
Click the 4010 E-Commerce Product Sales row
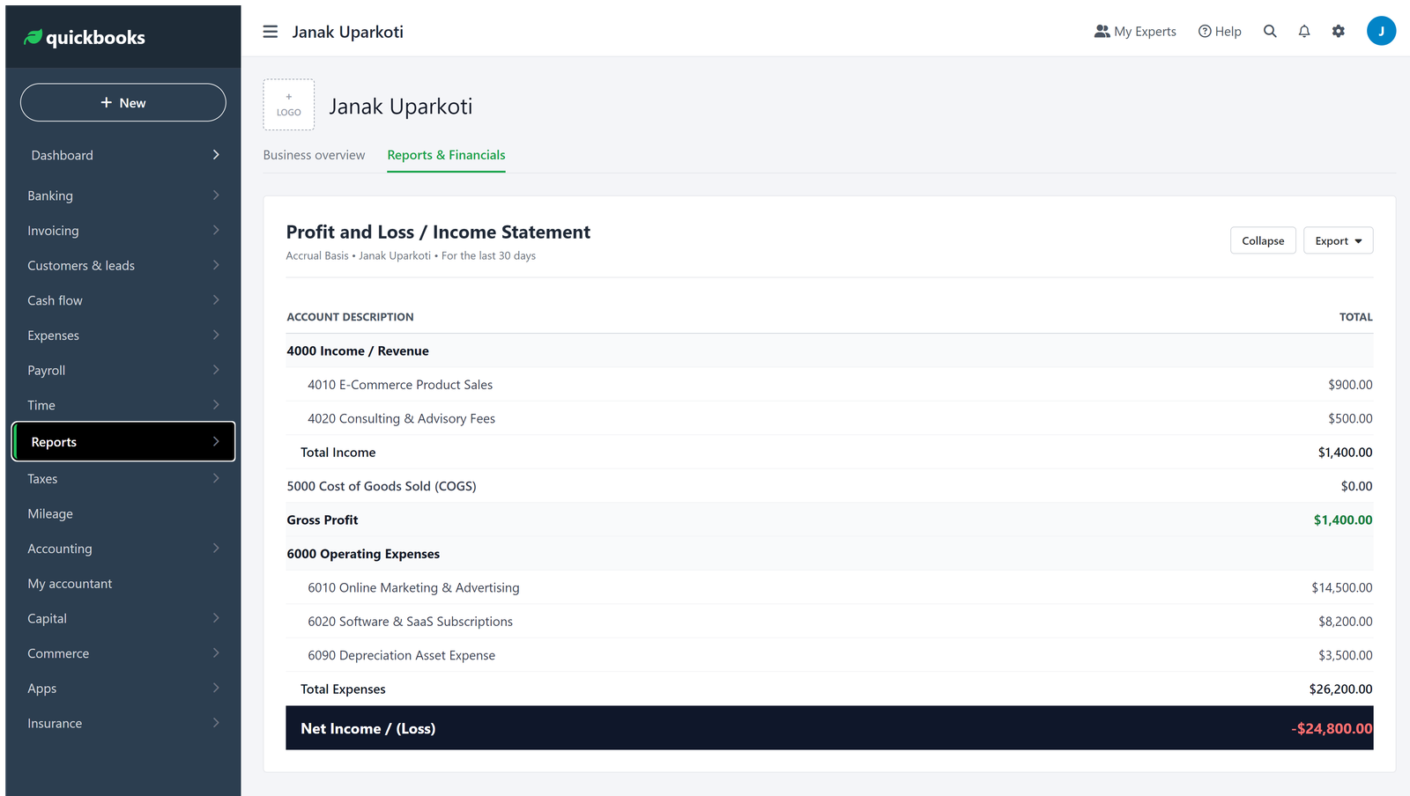(x=829, y=385)
